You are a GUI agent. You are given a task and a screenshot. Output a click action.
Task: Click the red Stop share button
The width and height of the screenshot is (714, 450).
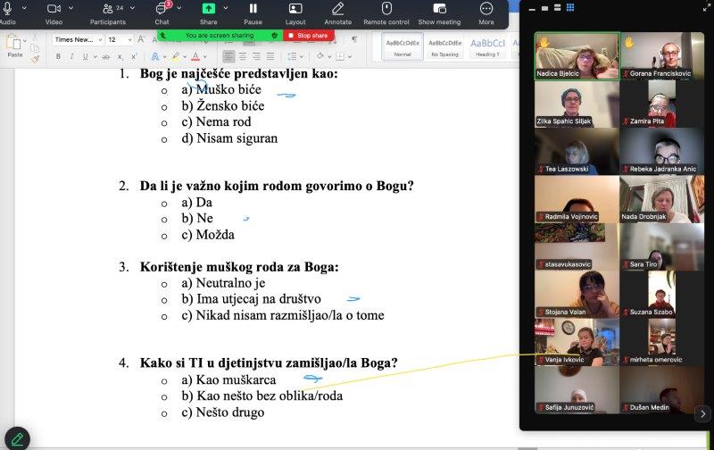pos(307,36)
